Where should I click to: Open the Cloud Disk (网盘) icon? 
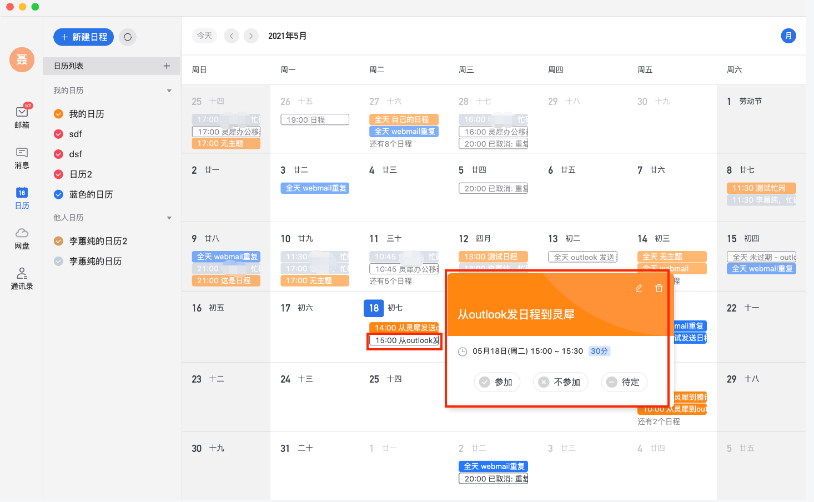point(22,238)
